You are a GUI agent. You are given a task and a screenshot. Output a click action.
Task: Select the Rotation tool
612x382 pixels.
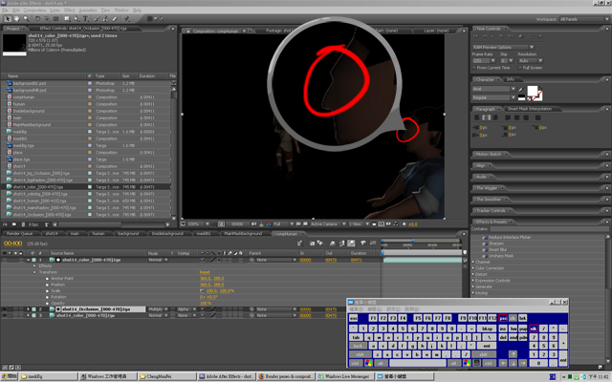click(x=37, y=19)
